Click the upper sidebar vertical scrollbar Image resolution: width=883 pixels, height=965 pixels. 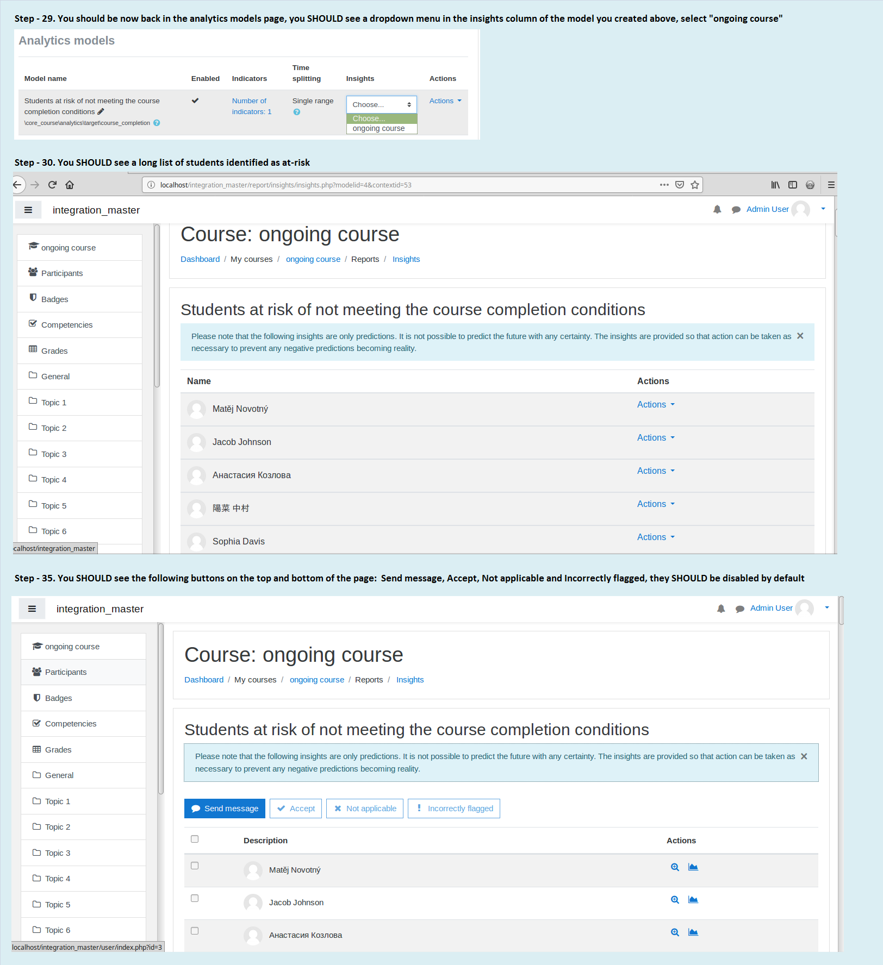(x=157, y=306)
